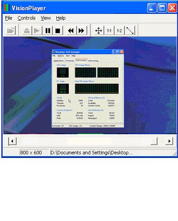Step back with the left seek arrow

[x=12, y=141]
